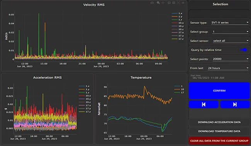
Task: Select the pan crosshair tool in chart toolbar
Action: [x=163, y=3]
